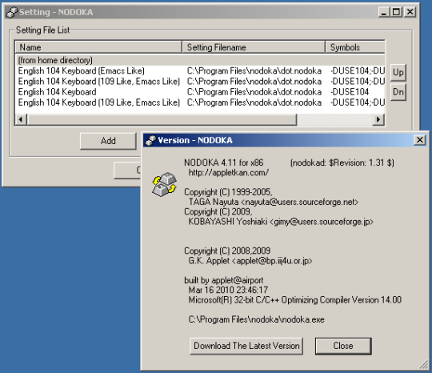Select the plain English 104 Keyboard row

click(x=200, y=92)
